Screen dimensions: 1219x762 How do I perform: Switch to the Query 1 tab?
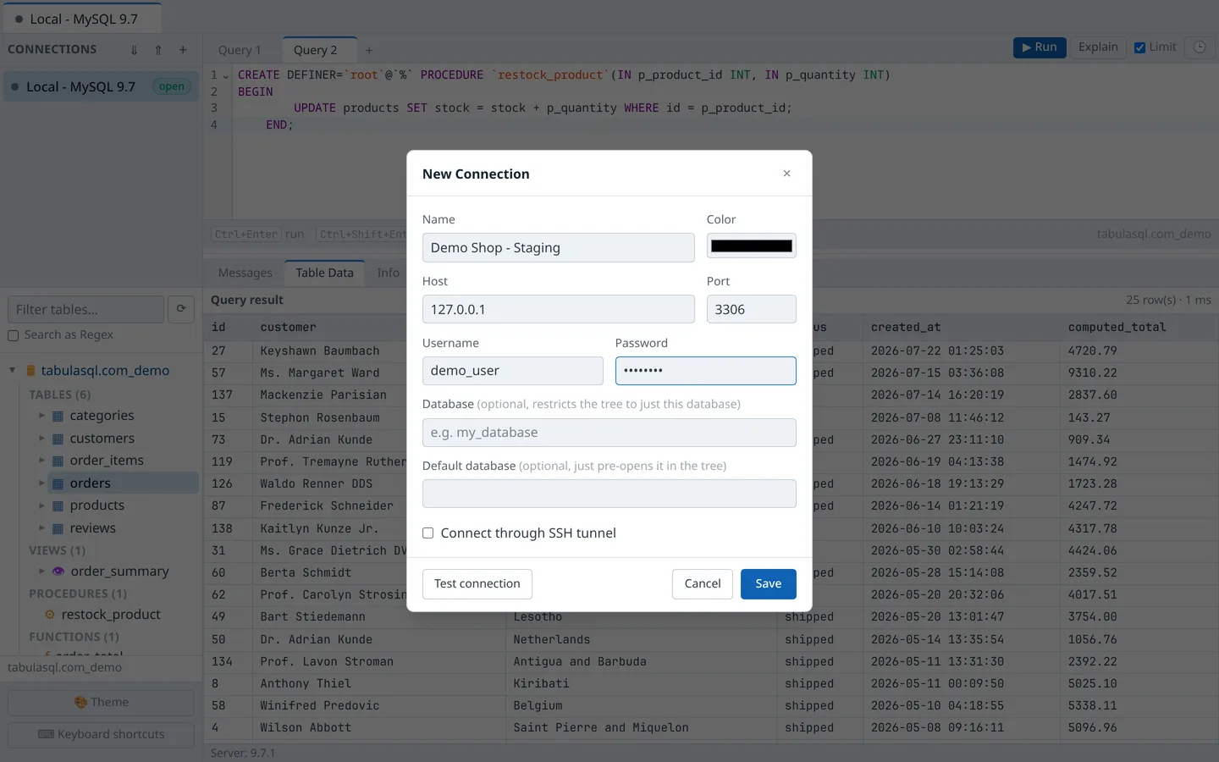click(x=240, y=50)
